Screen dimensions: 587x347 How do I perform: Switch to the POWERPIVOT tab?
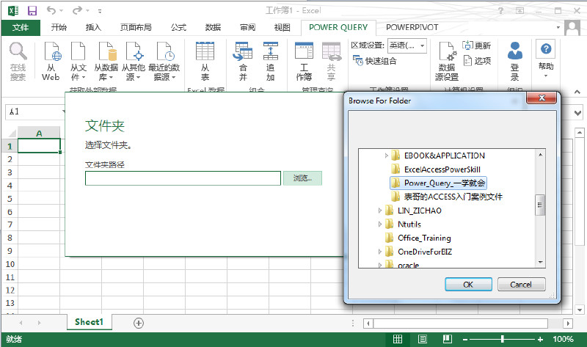[412, 27]
